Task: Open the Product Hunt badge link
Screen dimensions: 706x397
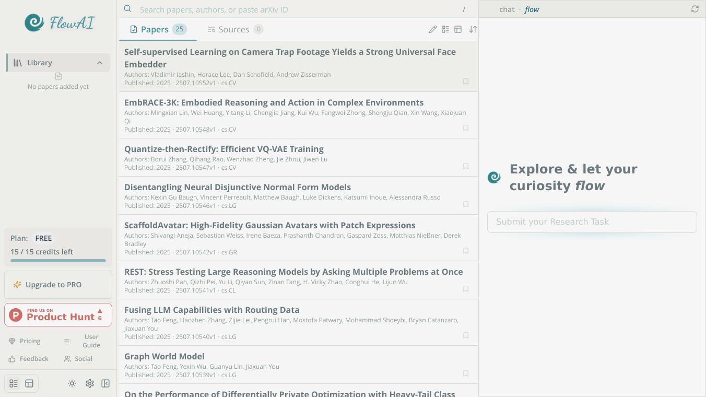Action: pos(58,315)
